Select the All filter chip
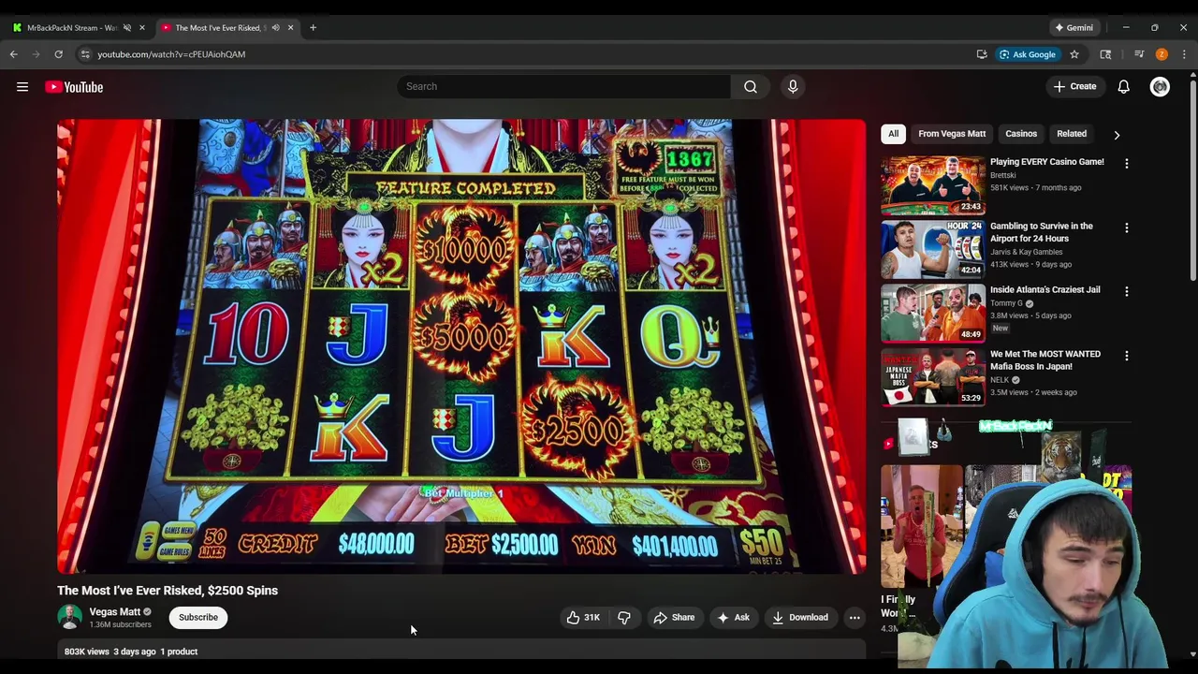 click(893, 134)
